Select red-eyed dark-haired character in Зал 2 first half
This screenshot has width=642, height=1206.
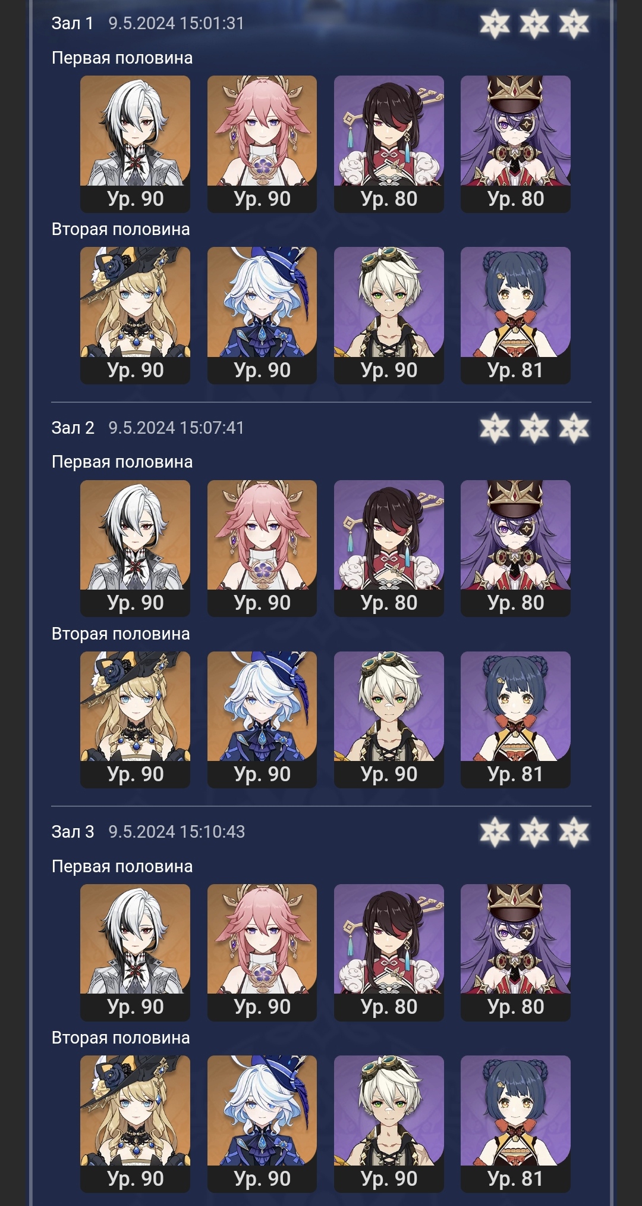tap(389, 548)
